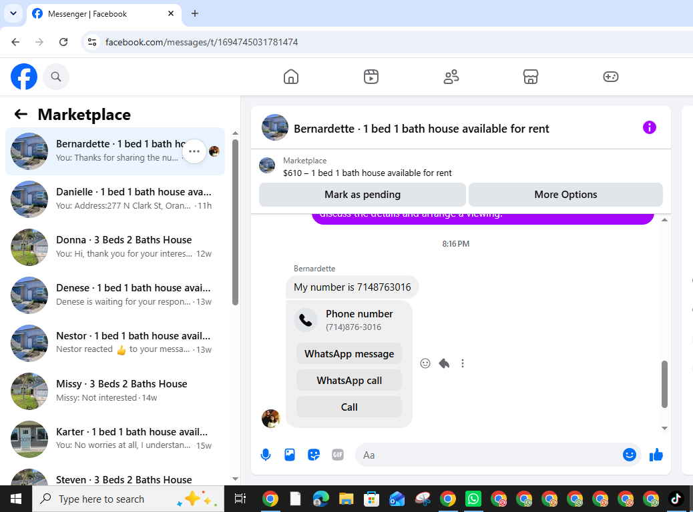
Task: Open Facebook search magnifier
Action: pos(55,77)
